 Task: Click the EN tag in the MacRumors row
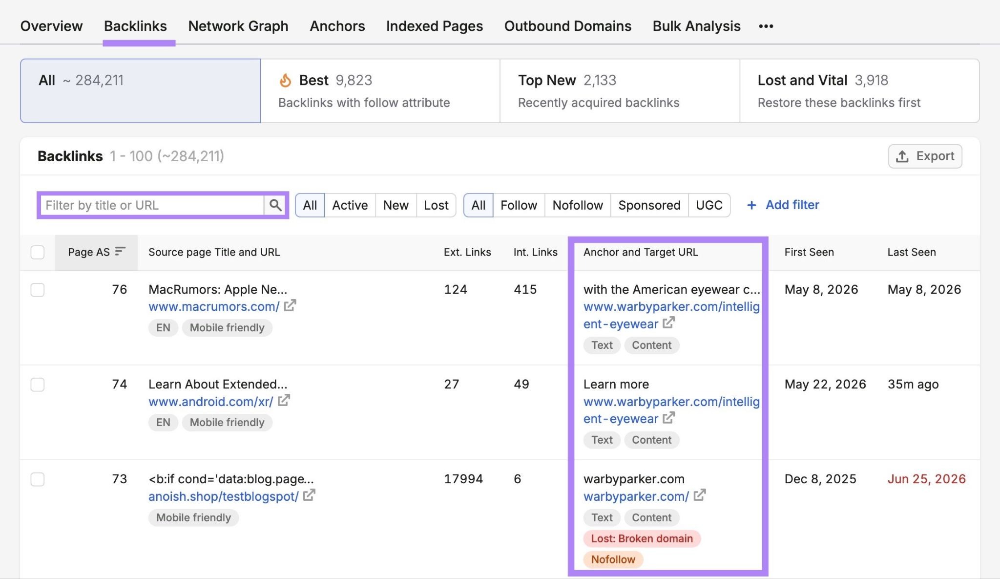click(x=163, y=328)
